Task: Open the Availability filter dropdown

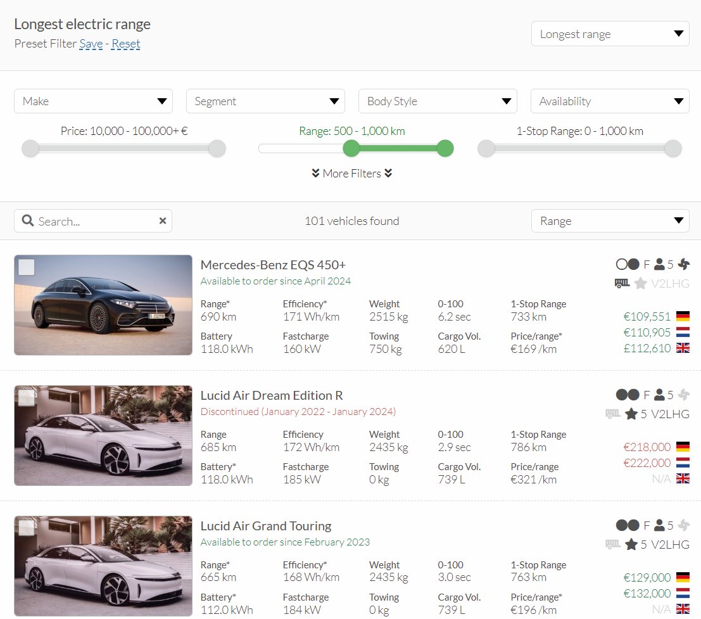Action: (x=610, y=101)
